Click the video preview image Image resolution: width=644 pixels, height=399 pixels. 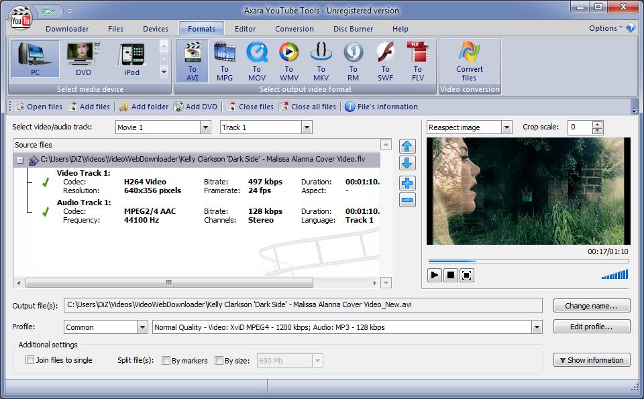click(x=528, y=191)
